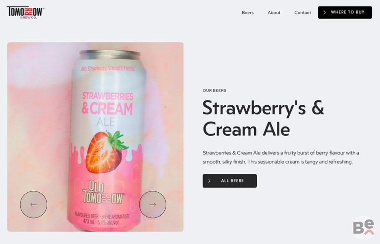Click the Where To Buy button
This screenshot has width=380, height=244.
tap(345, 12)
